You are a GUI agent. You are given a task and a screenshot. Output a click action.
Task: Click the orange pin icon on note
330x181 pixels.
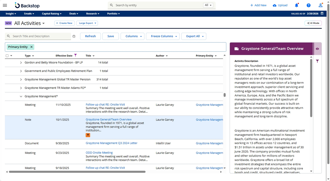pyautogui.click(x=88, y=135)
